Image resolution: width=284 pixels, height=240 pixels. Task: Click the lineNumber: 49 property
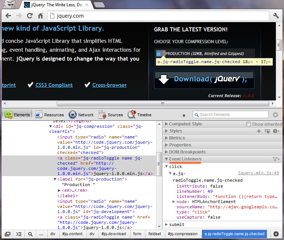pyautogui.click(x=195, y=191)
